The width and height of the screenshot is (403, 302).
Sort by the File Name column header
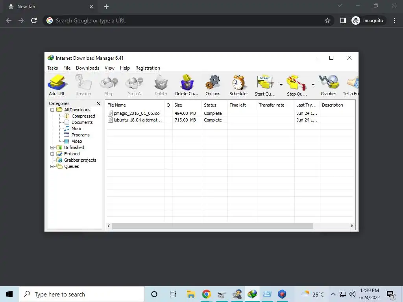pyautogui.click(x=135, y=105)
